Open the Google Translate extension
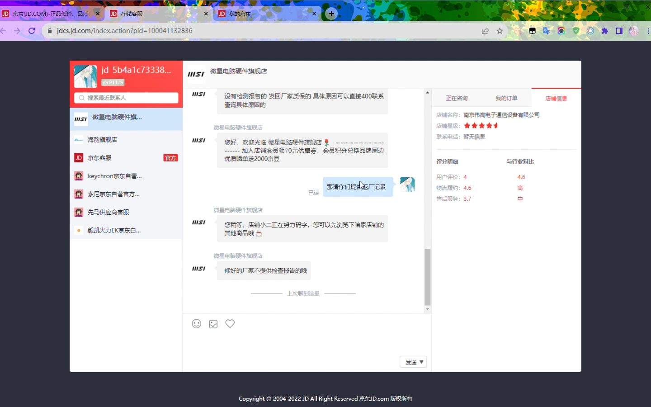The image size is (651, 407). [547, 31]
